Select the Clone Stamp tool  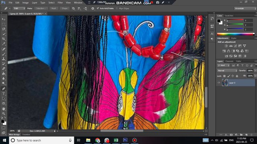pyautogui.click(x=4, y=59)
